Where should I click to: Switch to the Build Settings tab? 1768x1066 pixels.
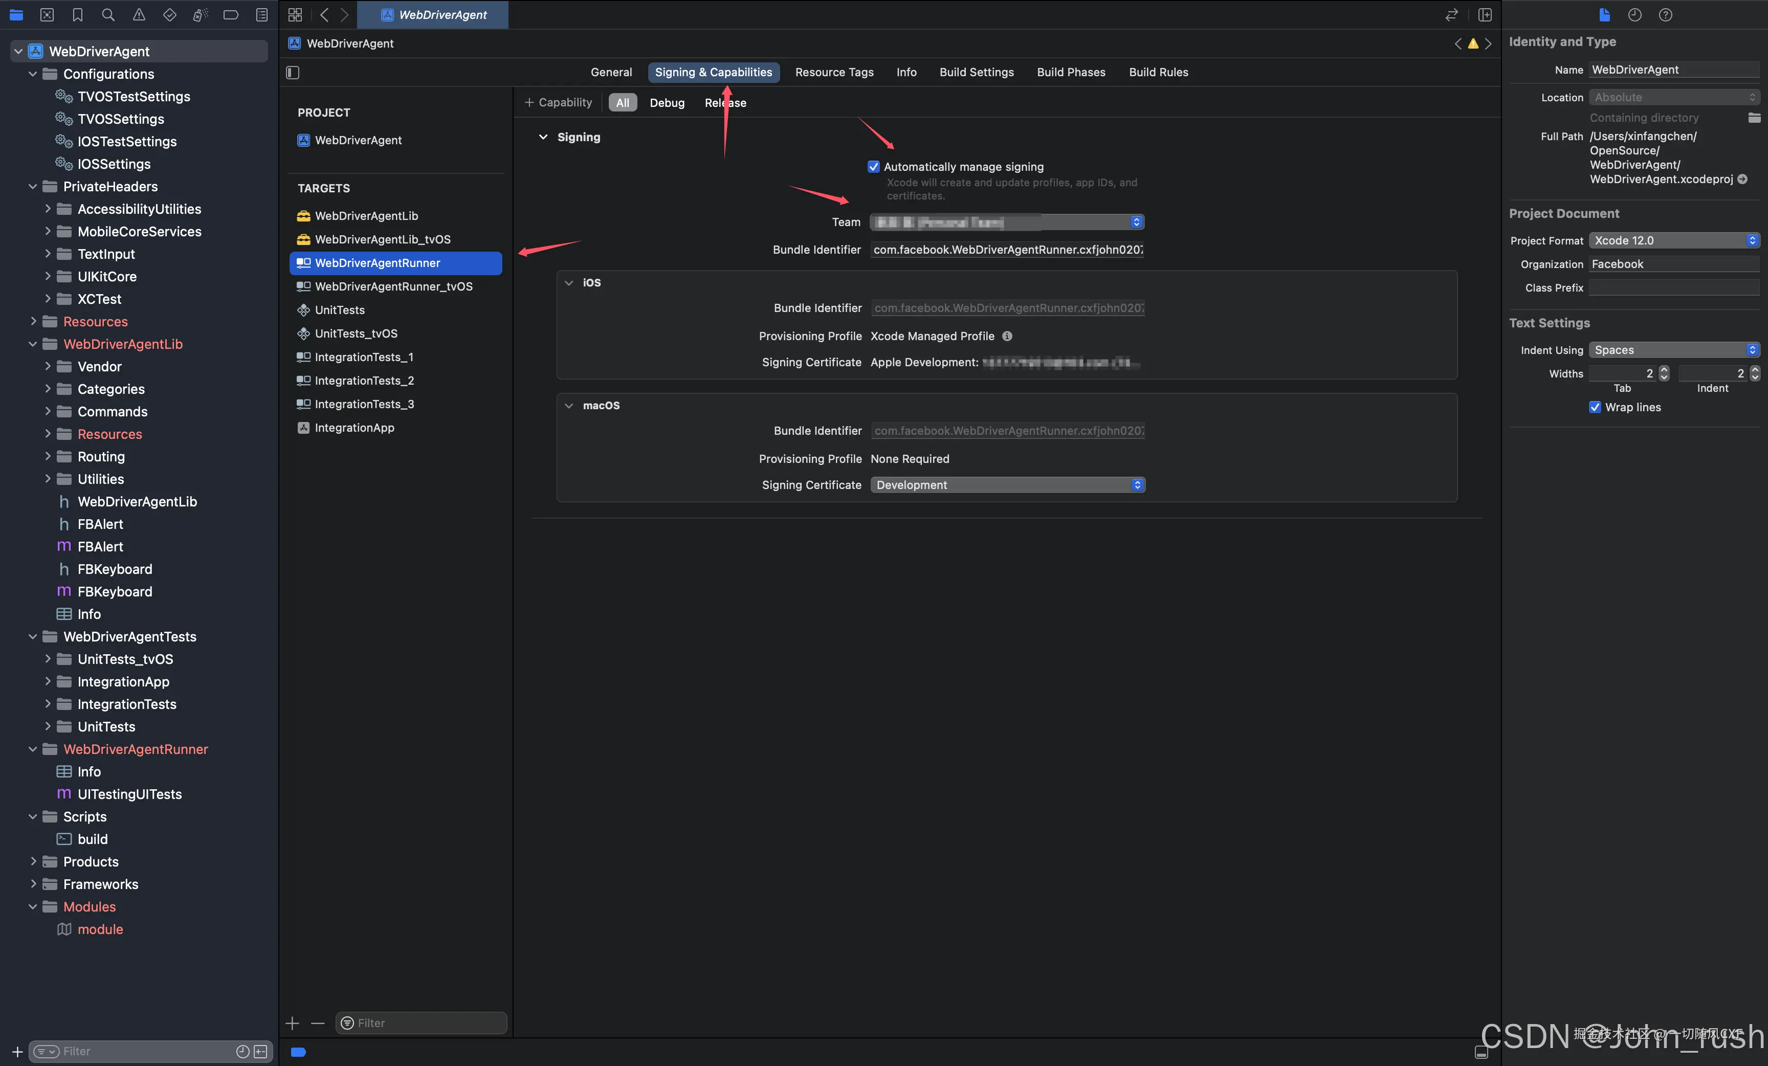976,72
